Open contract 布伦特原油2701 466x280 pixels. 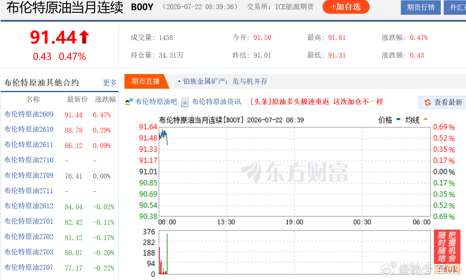point(29,221)
